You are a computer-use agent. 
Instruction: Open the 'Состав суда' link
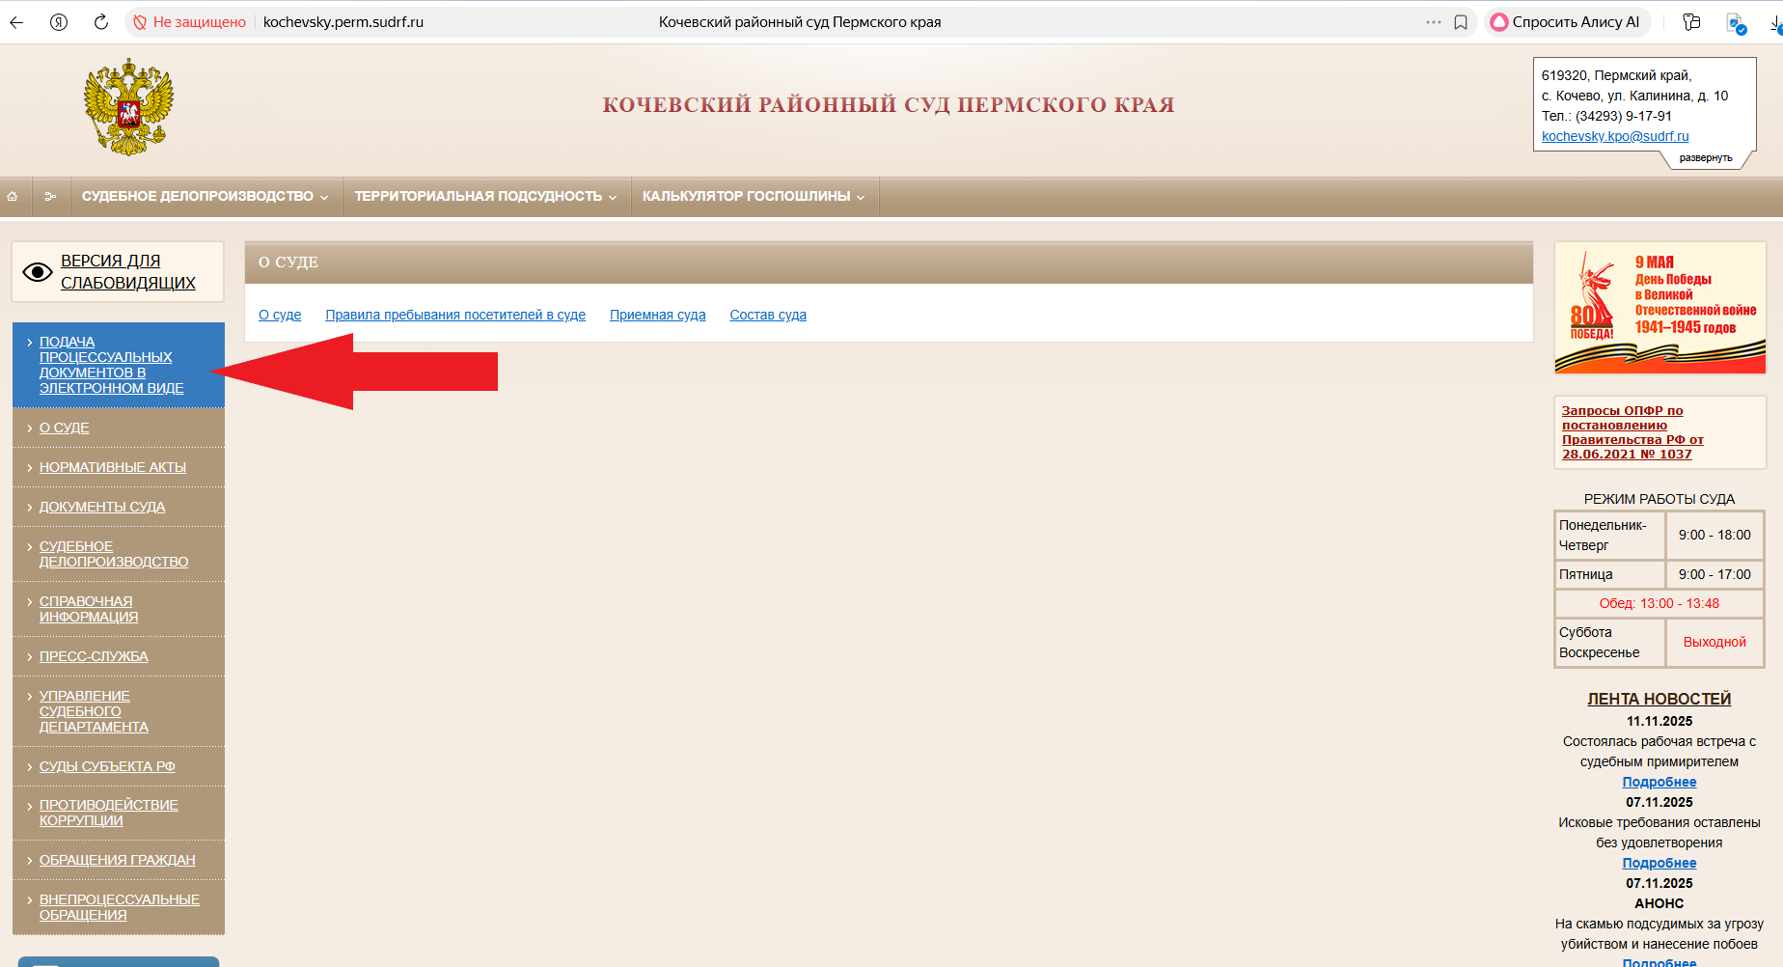767,315
